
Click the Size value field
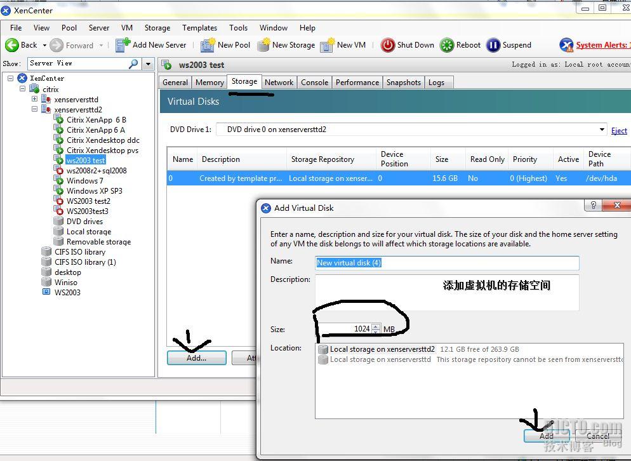tap(344, 329)
